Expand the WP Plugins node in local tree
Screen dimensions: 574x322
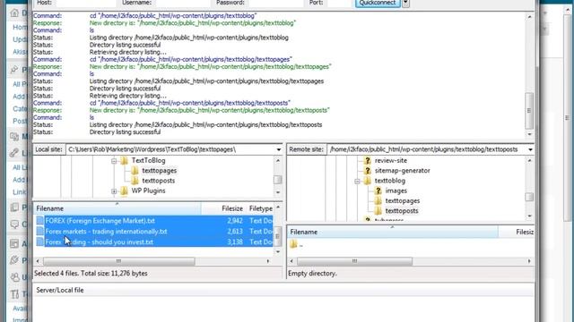(x=114, y=191)
